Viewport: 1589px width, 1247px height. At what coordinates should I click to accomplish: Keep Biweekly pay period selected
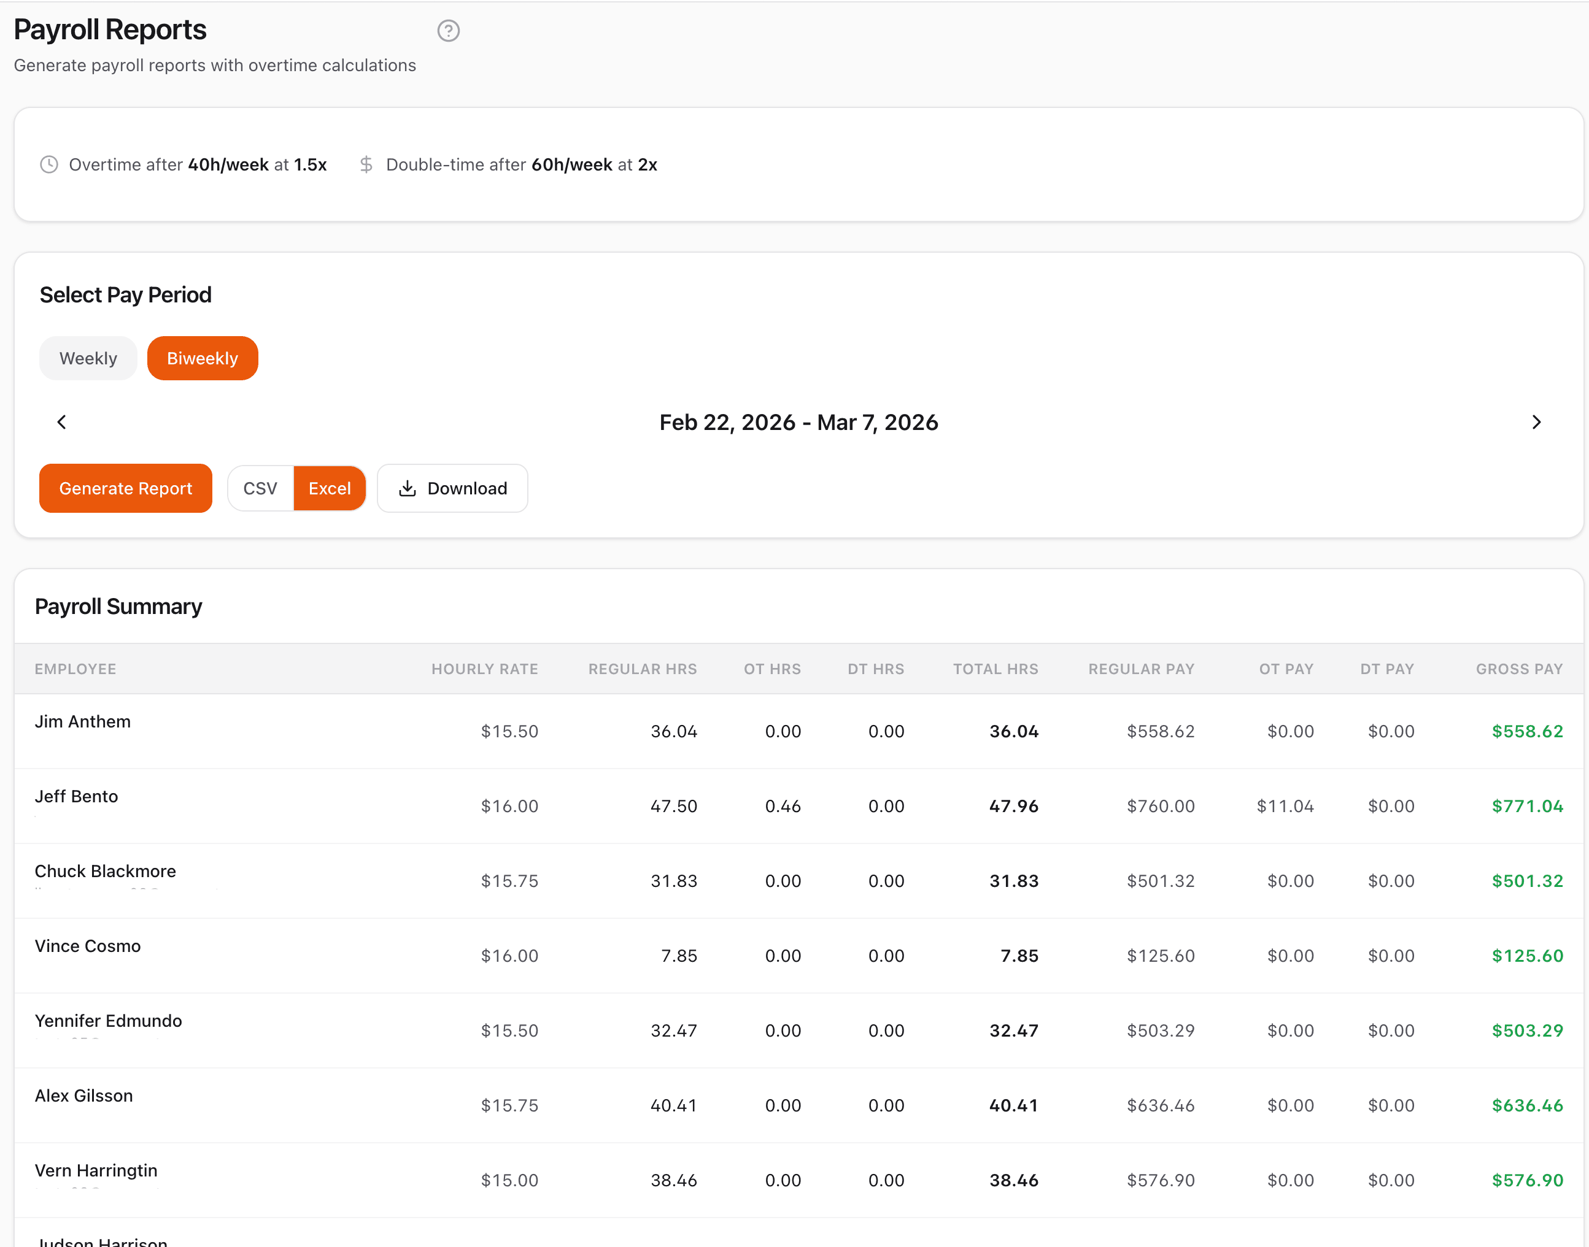click(x=203, y=358)
